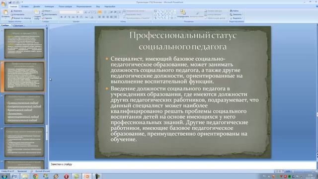
Task: Click the New Slide (Создать слайд) icon
Action: 37,12
